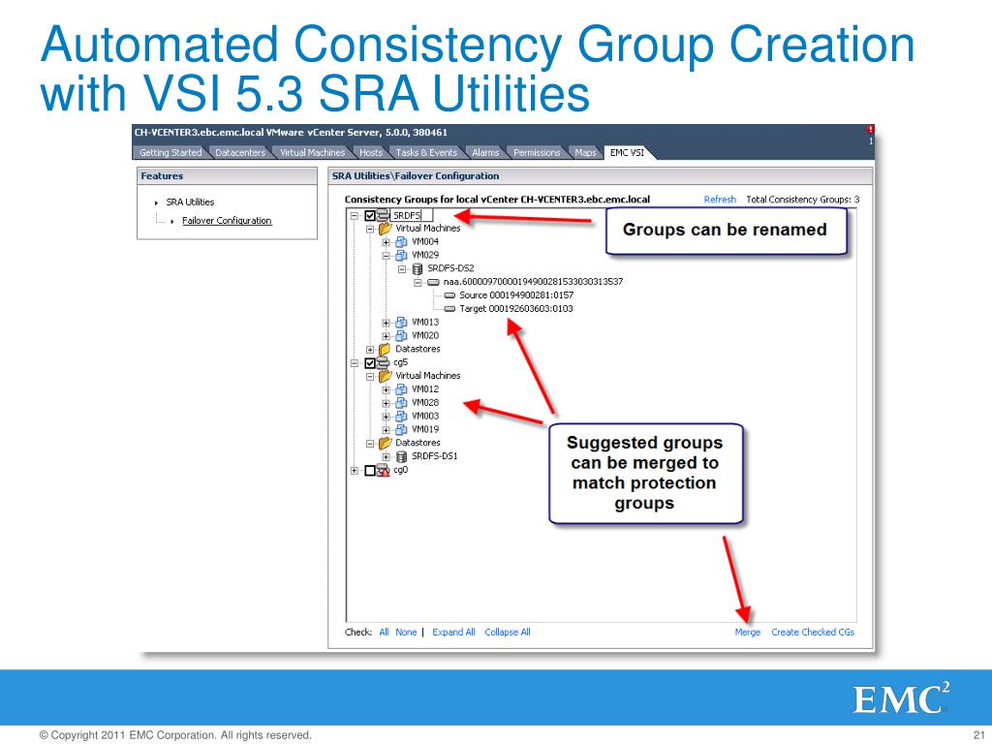Click the VM003 virtual machine icon

[401, 416]
